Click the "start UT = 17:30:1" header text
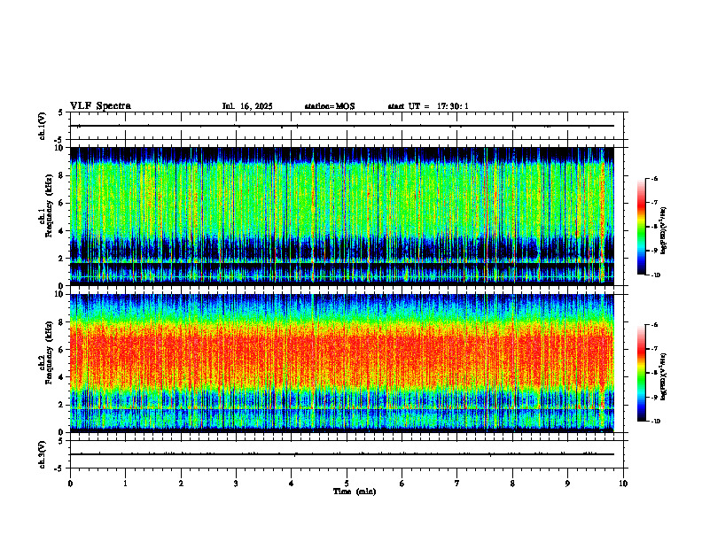Viewport: 702px width, 542px height. (428, 106)
